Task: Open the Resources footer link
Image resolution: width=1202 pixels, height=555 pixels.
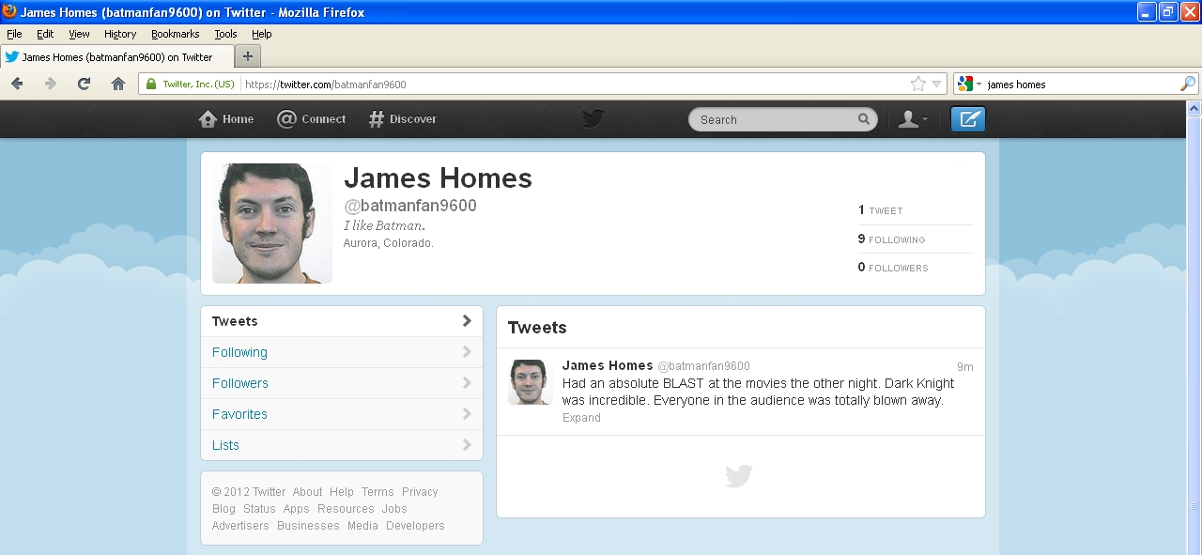Action: click(x=346, y=509)
